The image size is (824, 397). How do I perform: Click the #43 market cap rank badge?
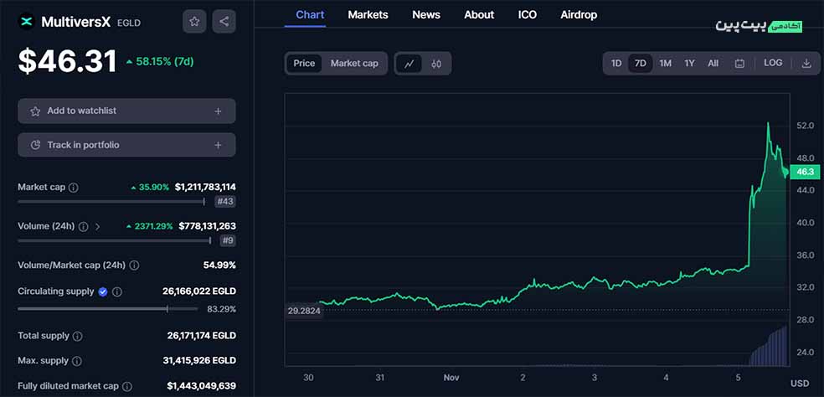[x=225, y=201]
